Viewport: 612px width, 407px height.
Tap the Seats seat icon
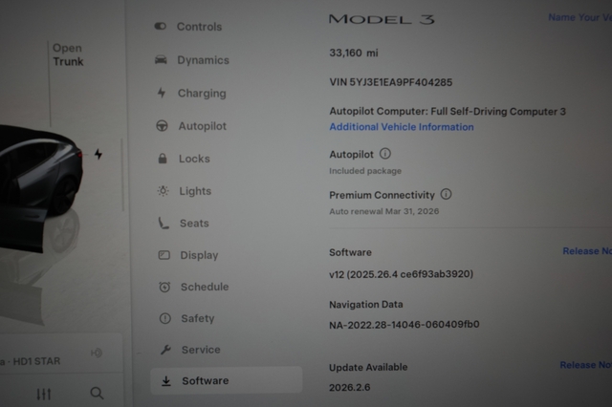click(x=164, y=223)
